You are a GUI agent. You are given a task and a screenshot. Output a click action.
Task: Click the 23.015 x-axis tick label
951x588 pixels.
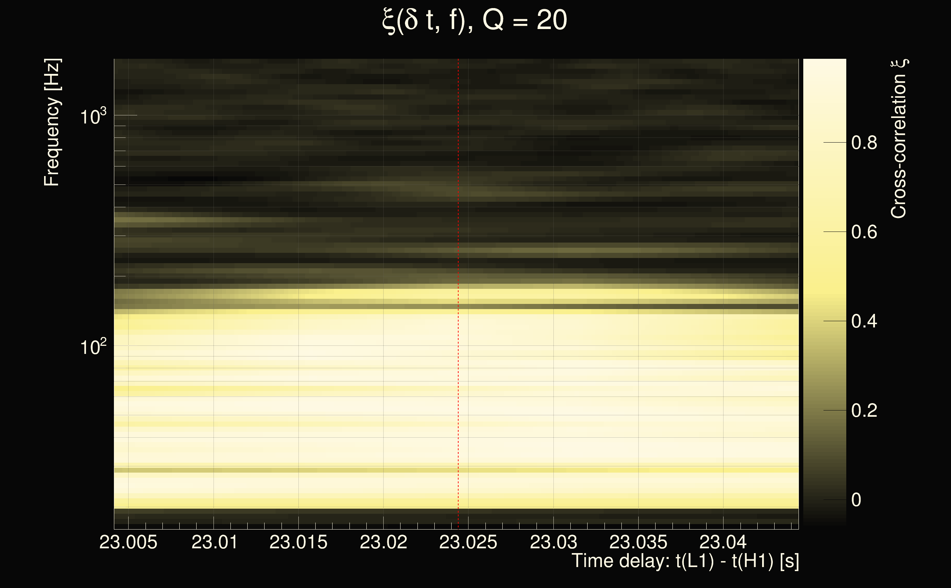click(x=298, y=542)
